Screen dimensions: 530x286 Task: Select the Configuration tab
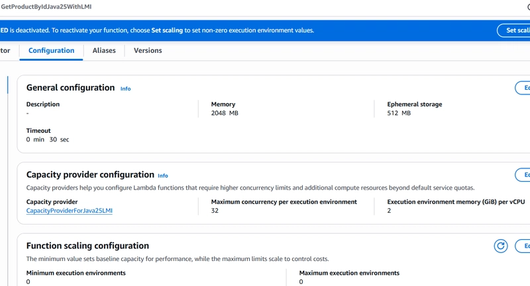[51, 50]
